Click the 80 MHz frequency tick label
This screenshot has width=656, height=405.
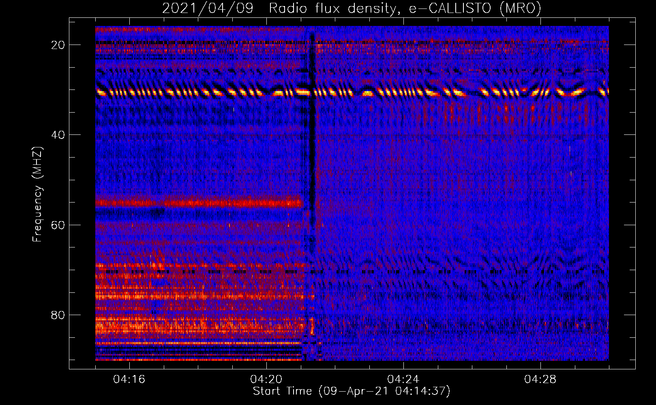[58, 315]
